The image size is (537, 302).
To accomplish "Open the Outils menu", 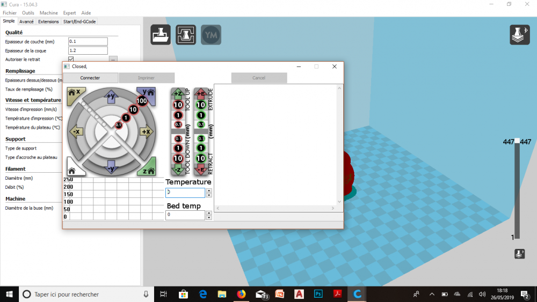I will (x=28, y=13).
